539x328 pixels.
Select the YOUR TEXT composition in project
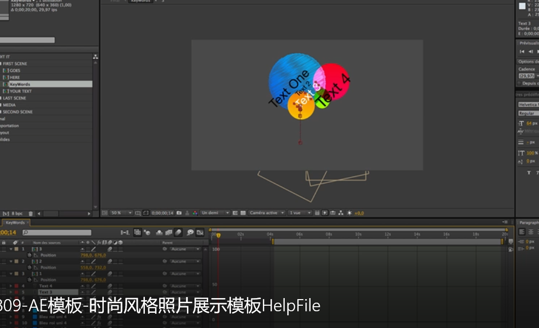coord(20,91)
